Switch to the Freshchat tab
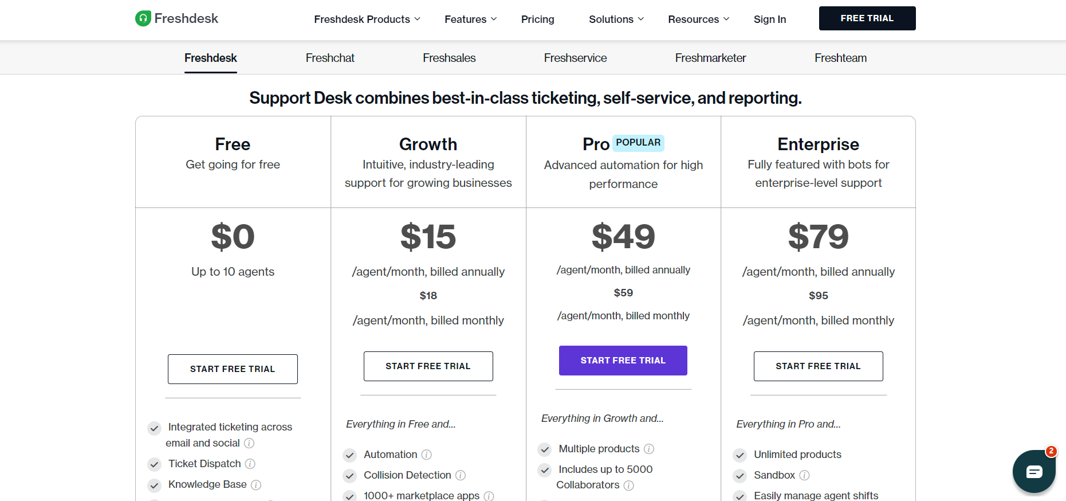The height and width of the screenshot is (501, 1066). (330, 58)
